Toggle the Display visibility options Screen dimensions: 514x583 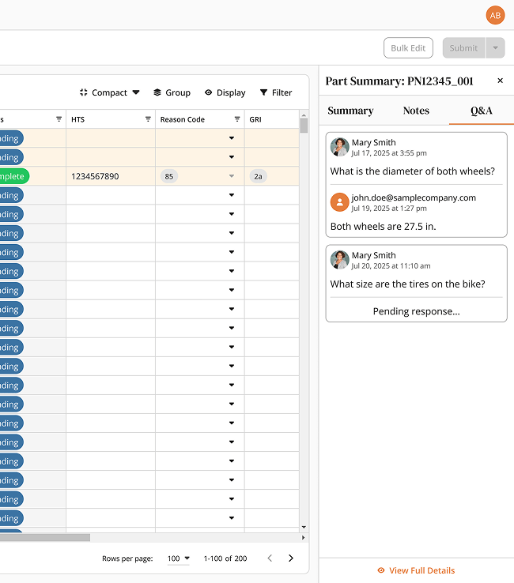point(225,92)
